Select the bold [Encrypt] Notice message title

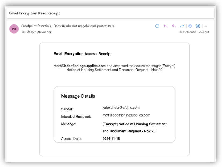134,128
